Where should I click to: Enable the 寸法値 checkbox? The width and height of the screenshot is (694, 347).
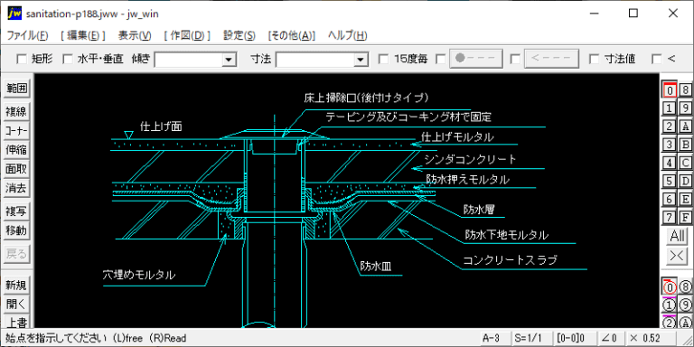(x=595, y=59)
